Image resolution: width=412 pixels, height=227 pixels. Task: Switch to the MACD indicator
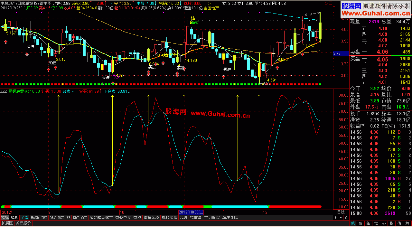tap(35, 218)
